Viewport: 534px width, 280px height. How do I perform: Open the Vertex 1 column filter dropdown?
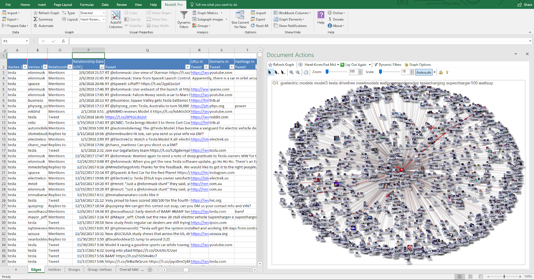click(25, 67)
